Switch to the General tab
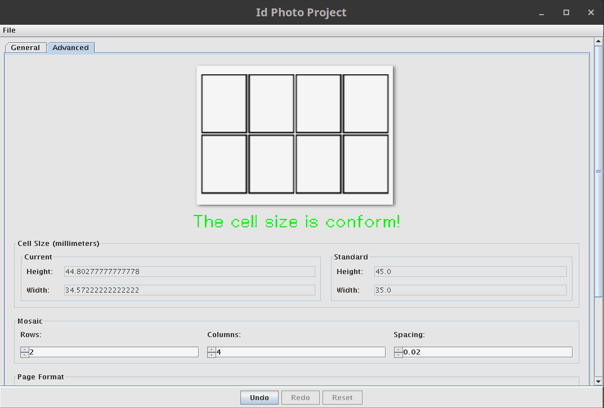The height and width of the screenshot is (408, 604). coord(25,48)
